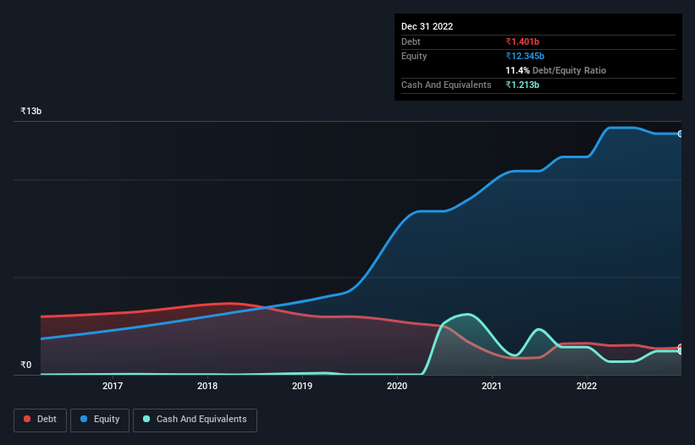Click the ₹1.401b debt value in tooltip
695x445 pixels.
pos(522,41)
